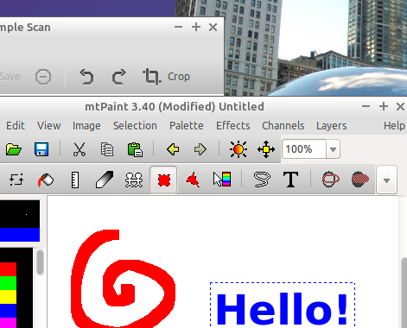The width and height of the screenshot is (407, 328).
Task: Redo with the right arrow icon
Action: pyautogui.click(x=200, y=149)
